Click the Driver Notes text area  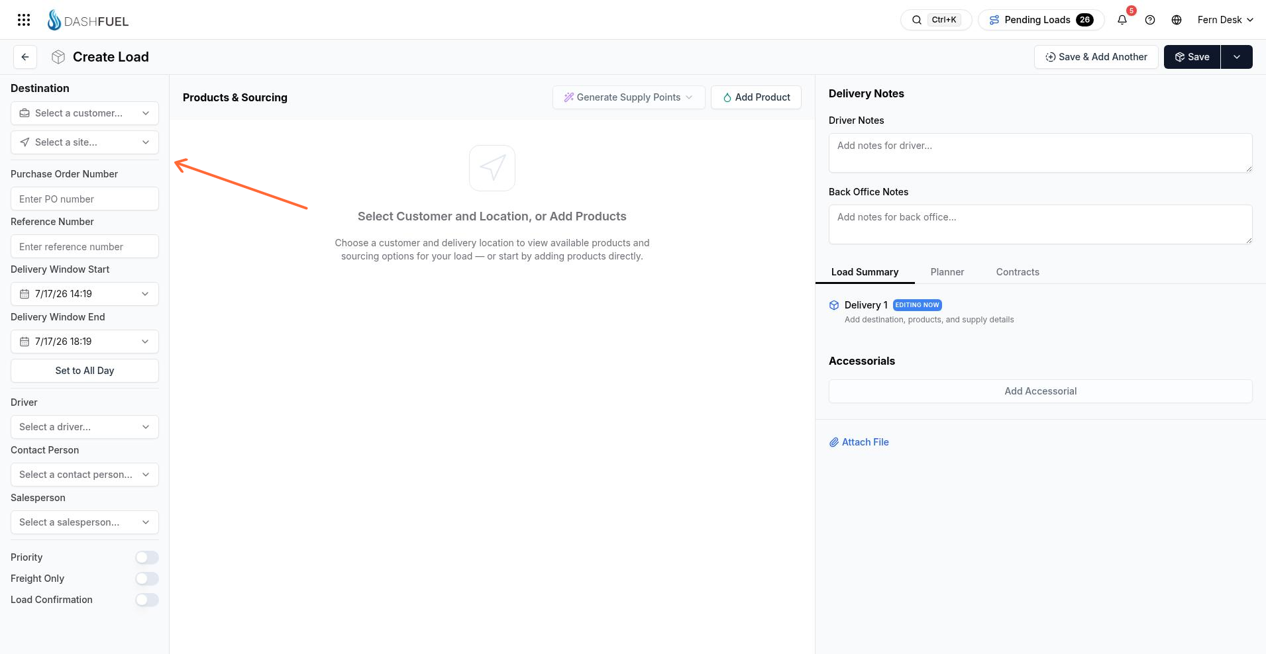tap(1040, 153)
